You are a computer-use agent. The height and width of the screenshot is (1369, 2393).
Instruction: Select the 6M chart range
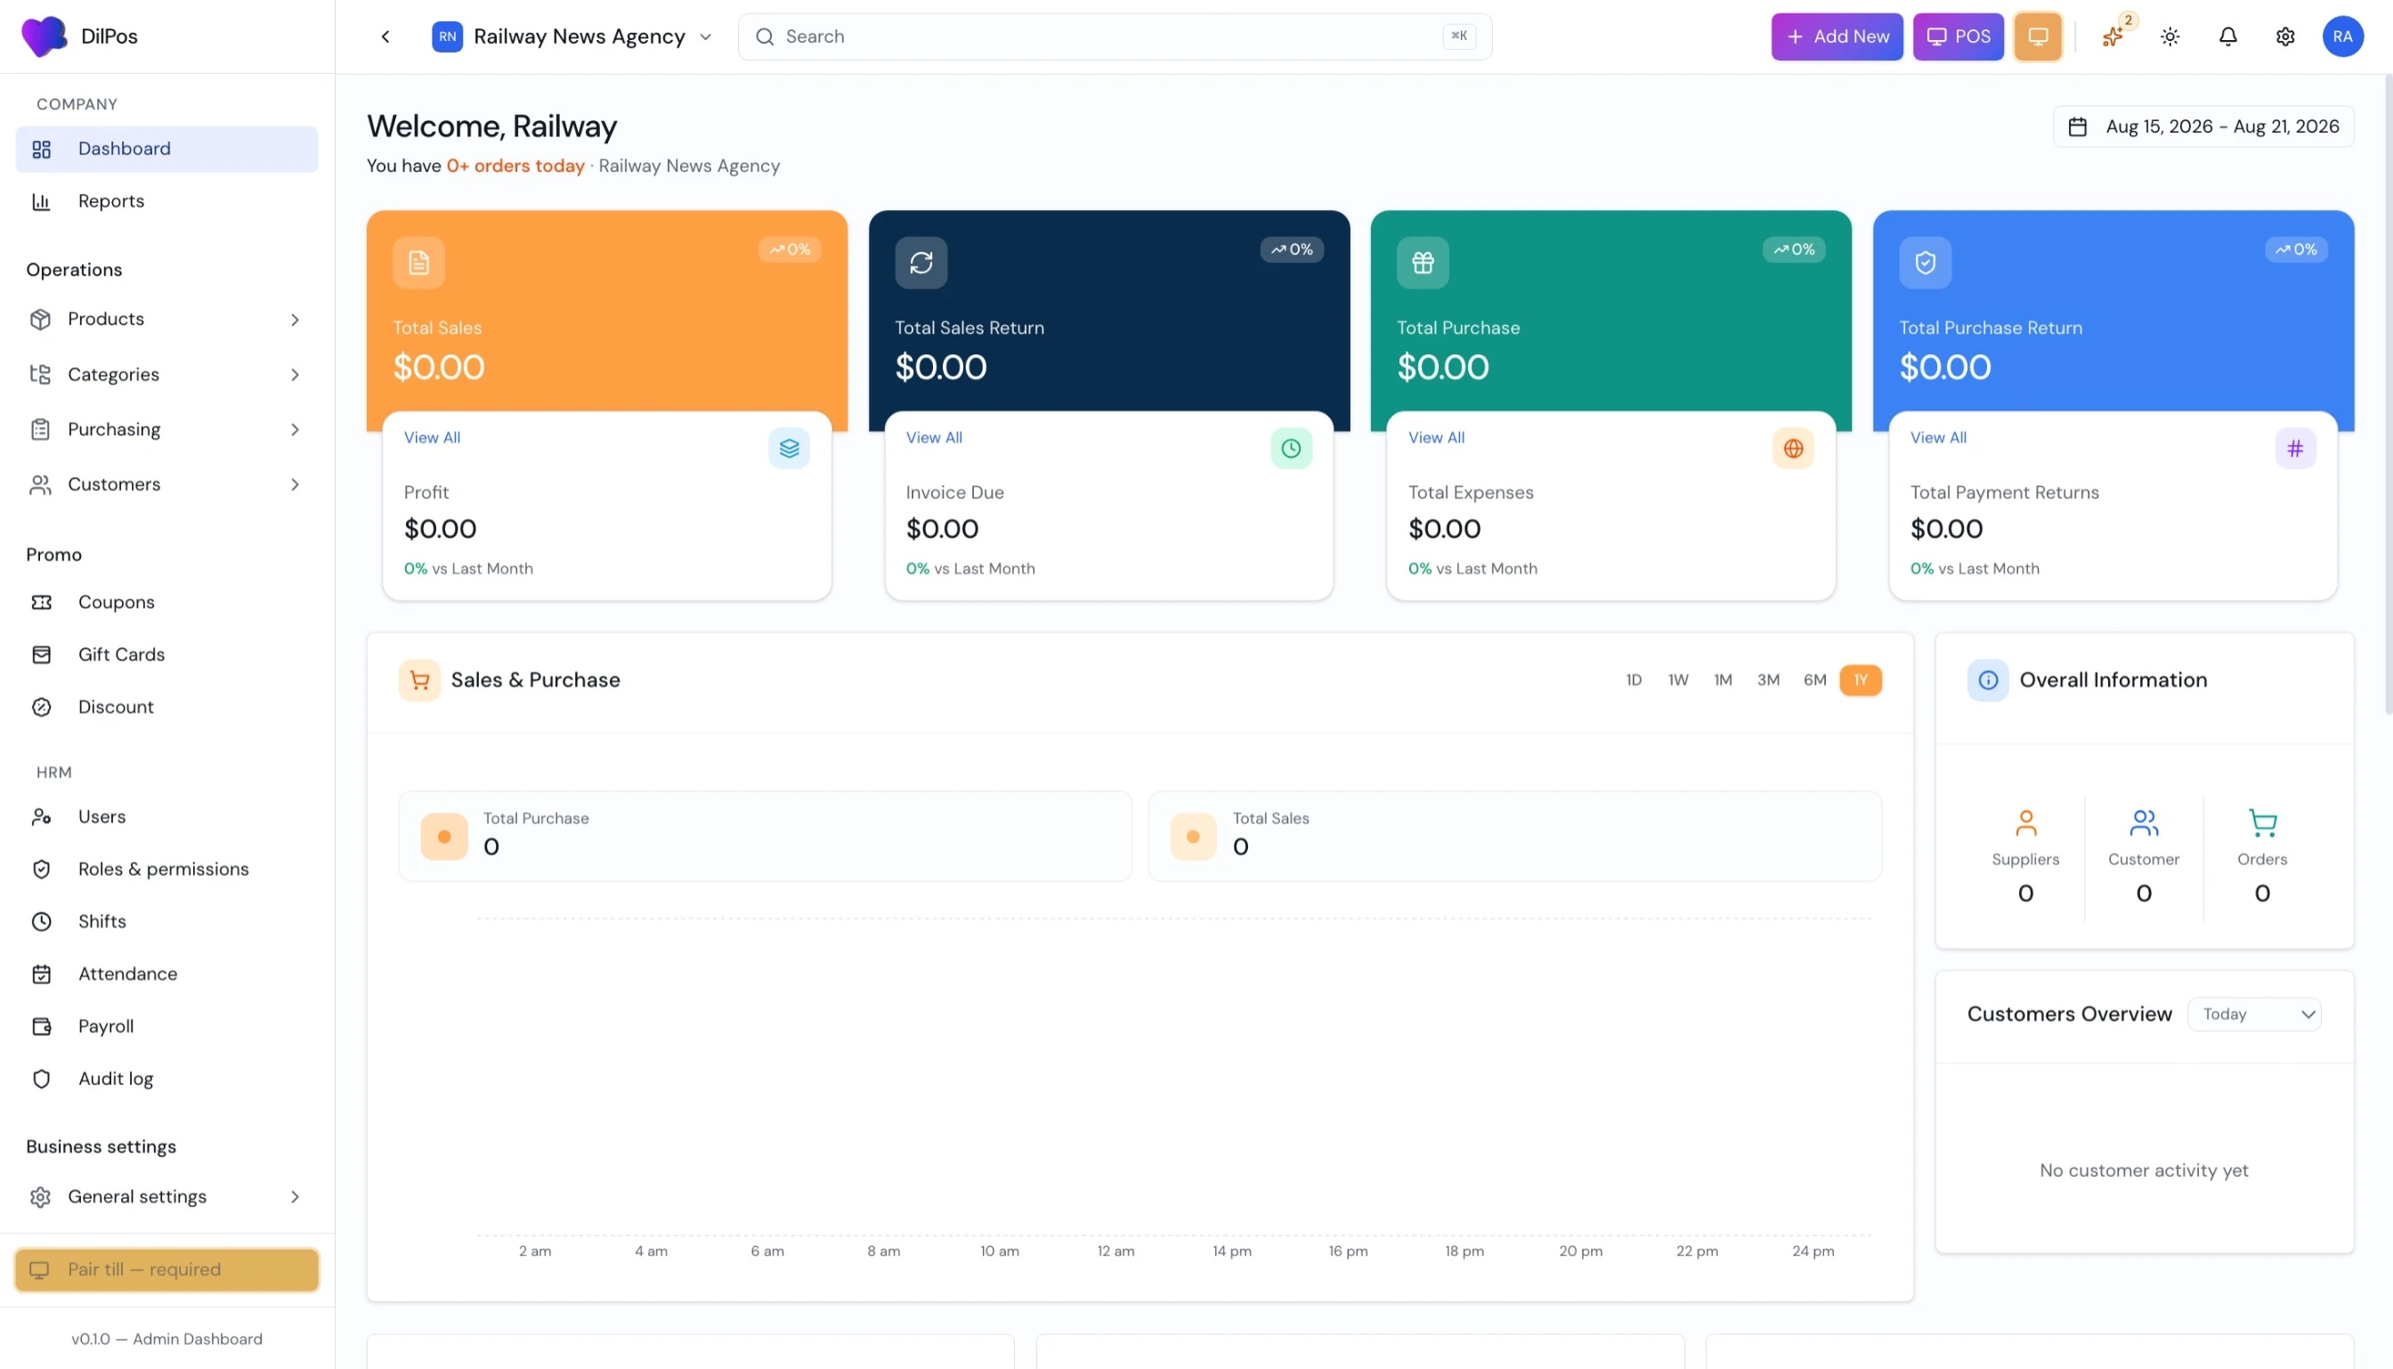coord(1814,680)
